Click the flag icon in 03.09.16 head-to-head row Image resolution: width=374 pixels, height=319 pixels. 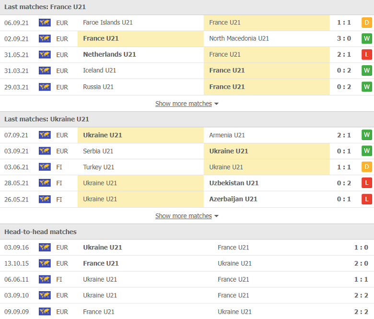click(45, 248)
